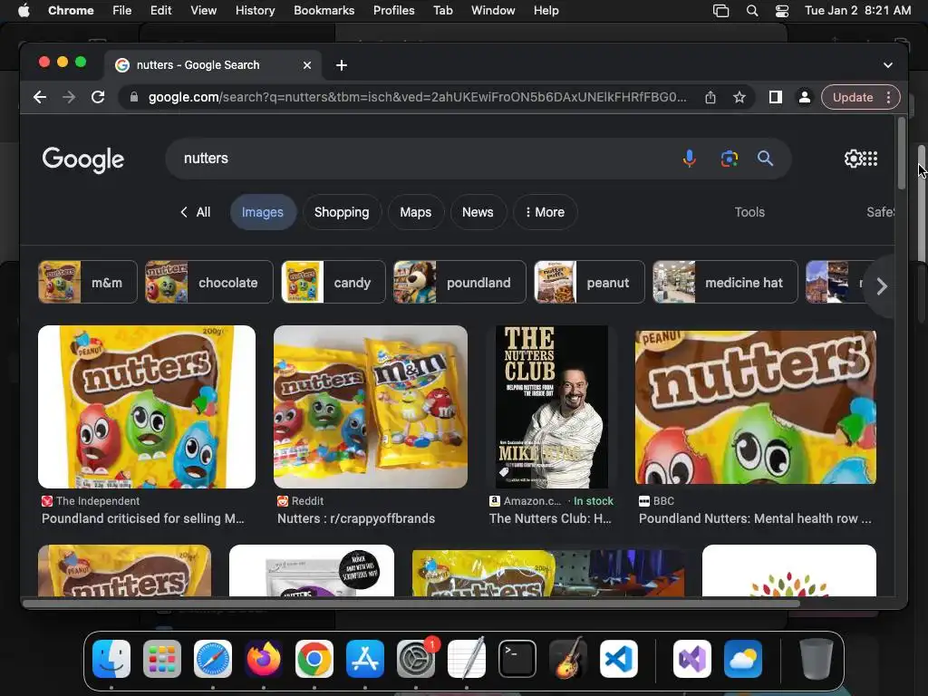Open the History menu
Image resolution: width=928 pixels, height=696 pixels.
[255, 11]
